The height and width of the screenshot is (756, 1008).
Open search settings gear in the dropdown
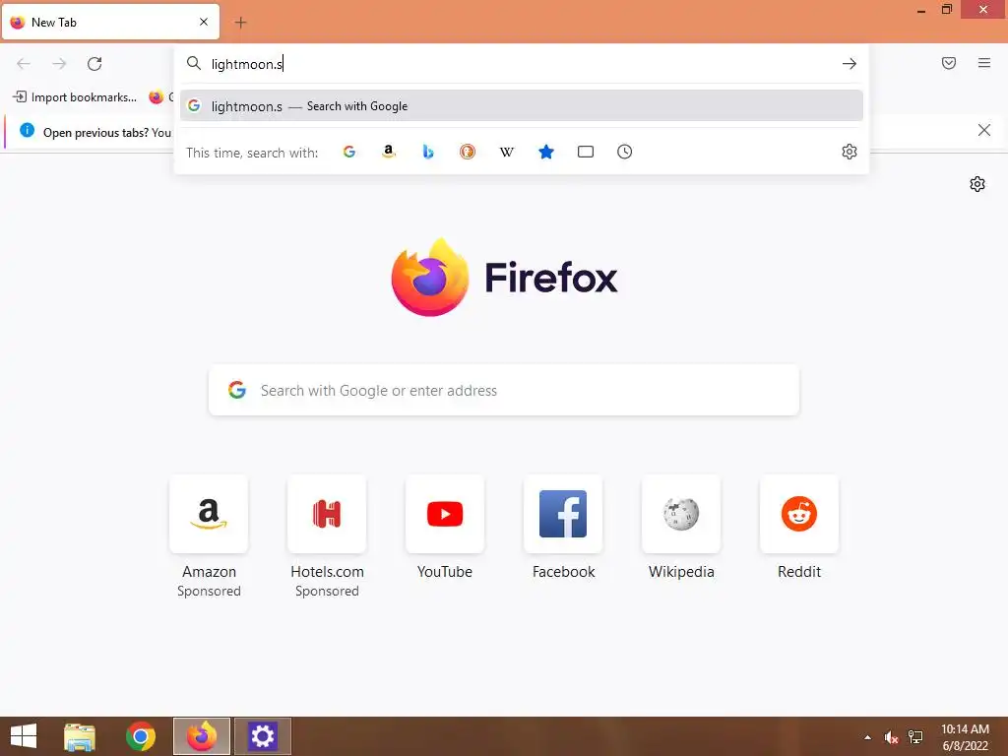click(850, 152)
